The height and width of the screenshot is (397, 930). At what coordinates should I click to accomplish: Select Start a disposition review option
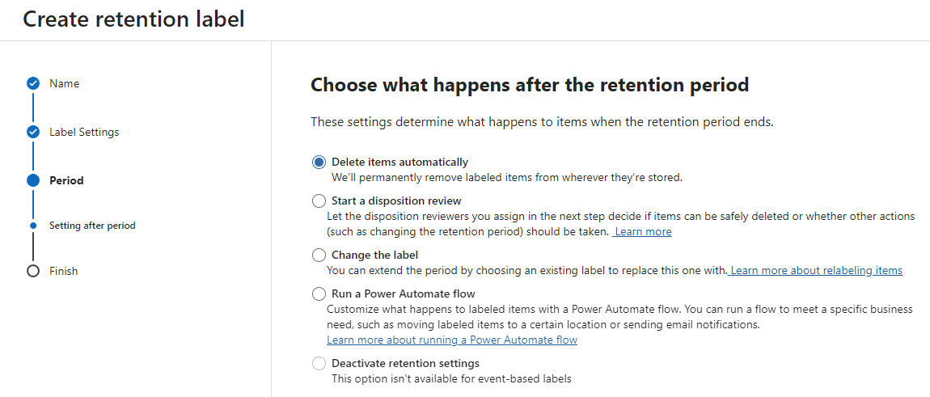(319, 201)
